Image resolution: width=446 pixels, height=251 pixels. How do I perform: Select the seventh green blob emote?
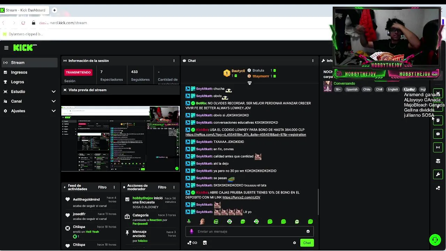(270, 221)
